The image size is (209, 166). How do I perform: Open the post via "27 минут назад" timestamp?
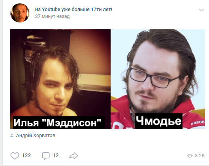tap(52, 16)
